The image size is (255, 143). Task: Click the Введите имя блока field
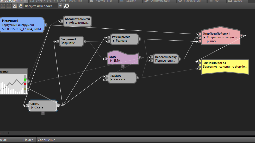[41, 6]
